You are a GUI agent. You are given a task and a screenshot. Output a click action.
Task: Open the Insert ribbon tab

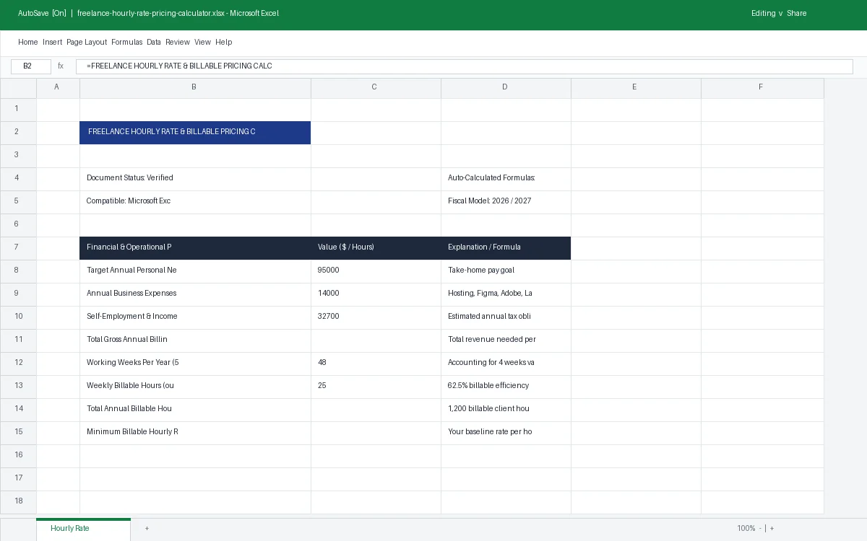coord(52,42)
